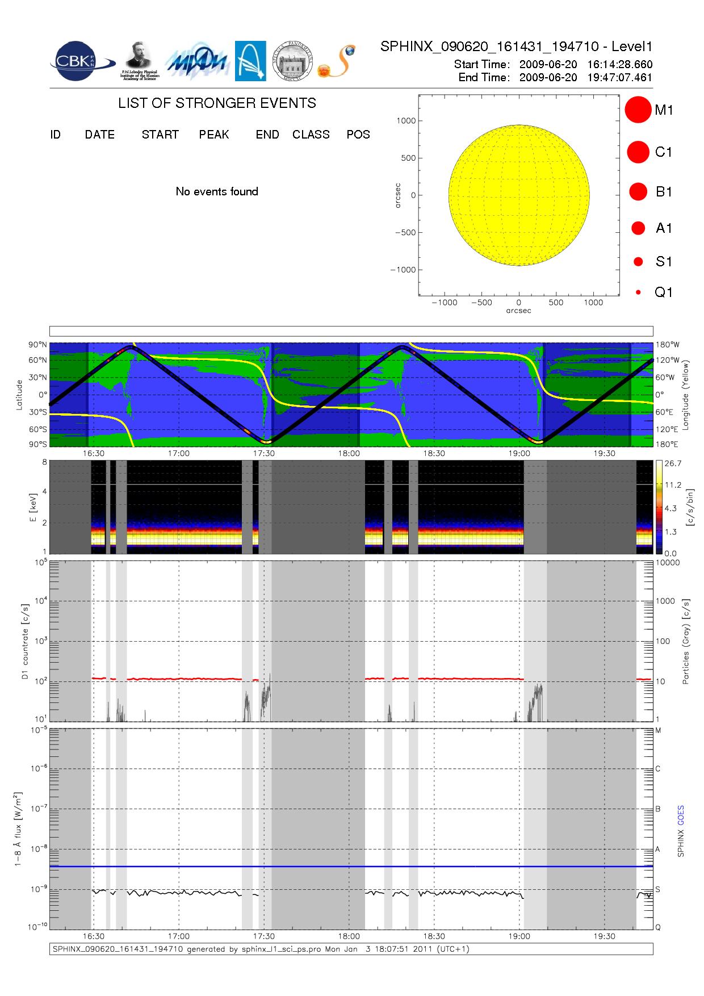Click the 'Latitude' axis label
Screen dimensions: 704x996
(x=19, y=395)
